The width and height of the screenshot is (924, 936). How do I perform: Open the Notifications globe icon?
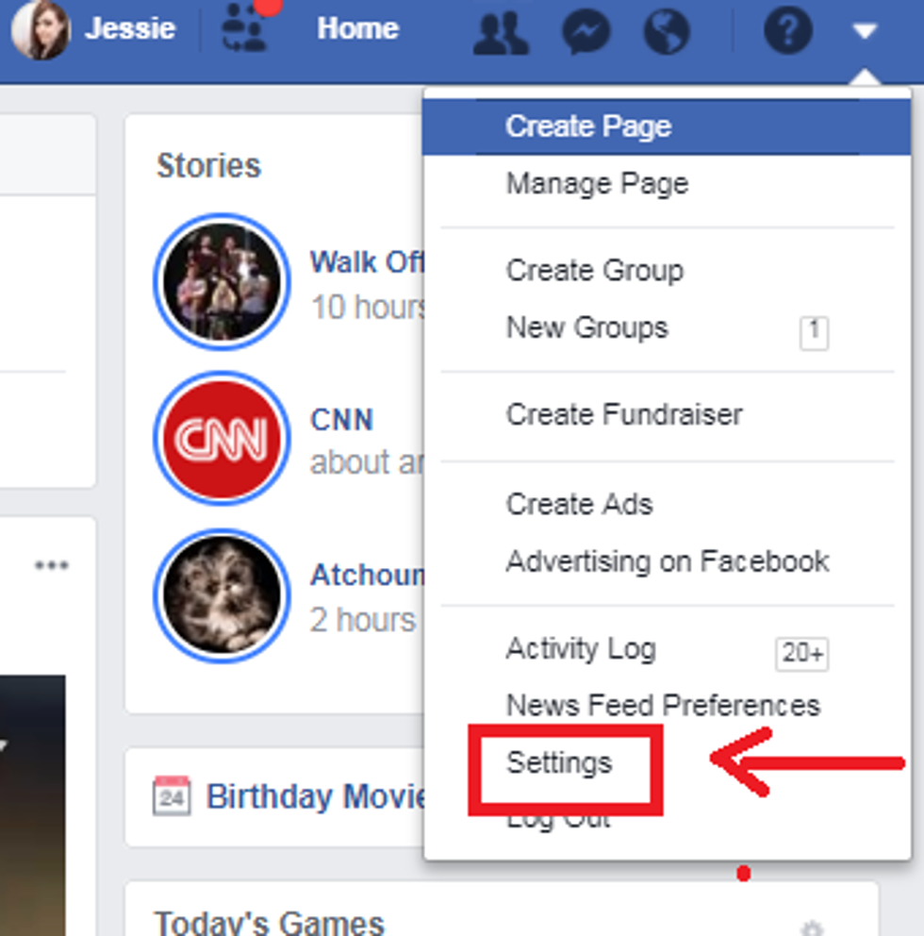[x=667, y=31]
